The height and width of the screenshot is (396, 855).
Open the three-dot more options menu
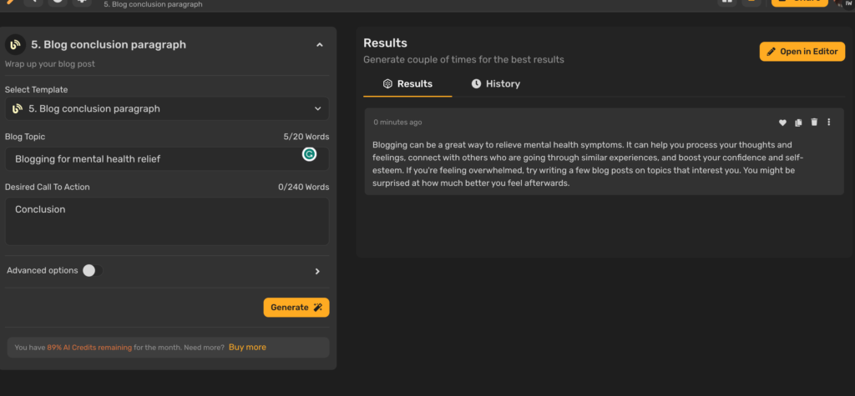829,123
